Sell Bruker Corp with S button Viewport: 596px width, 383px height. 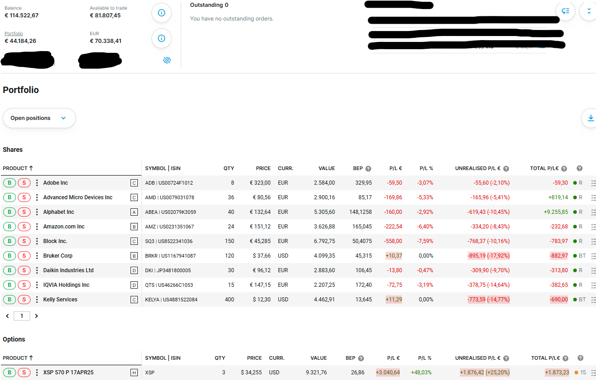24,256
